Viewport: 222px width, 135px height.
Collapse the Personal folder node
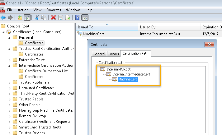pyautogui.click(x=9, y=37)
